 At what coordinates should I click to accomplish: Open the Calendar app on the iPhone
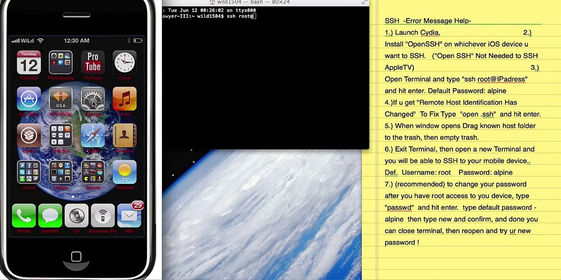click(29, 63)
